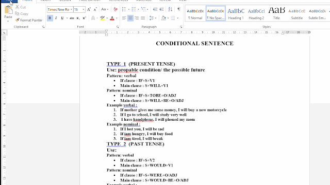The height and width of the screenshot is (185, 330).
Task: Apply Heading 1 style
Action: pos(236,14)
